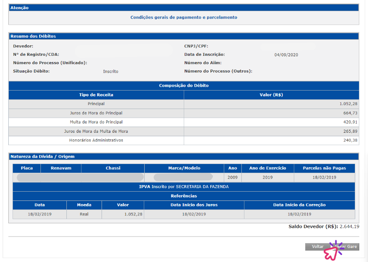The height and width of the screenshot is (262, 368).
Task: Click Data de Inscrição value 04/09/2020
Action: [x=286, y=55]
